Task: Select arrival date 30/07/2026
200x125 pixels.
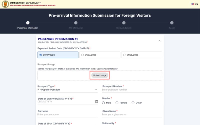Action: [58, 55]
